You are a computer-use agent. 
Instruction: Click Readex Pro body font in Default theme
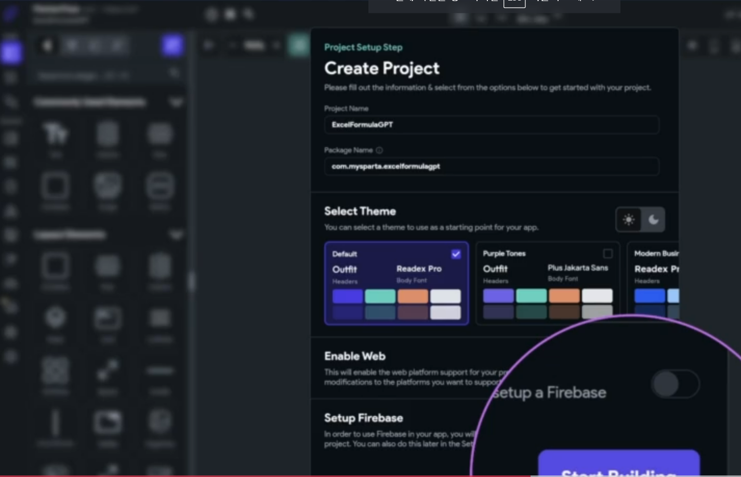point(419,269)
